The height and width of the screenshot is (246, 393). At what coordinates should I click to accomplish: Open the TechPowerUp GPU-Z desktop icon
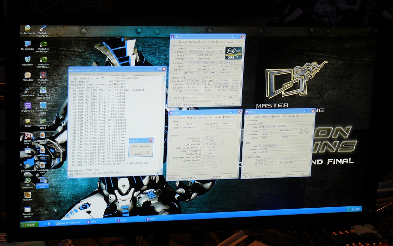pyautogui.click(x=43, y=124)
